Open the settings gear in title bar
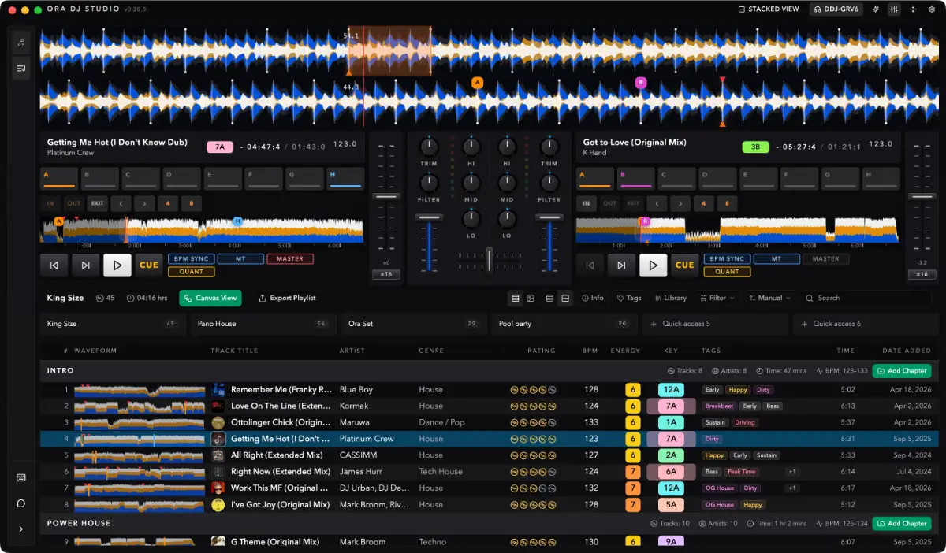The height and width of the screenshot is (553, 946). click(932, 9)
